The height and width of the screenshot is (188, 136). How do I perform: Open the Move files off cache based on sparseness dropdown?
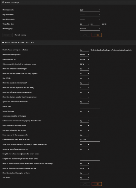85,92
